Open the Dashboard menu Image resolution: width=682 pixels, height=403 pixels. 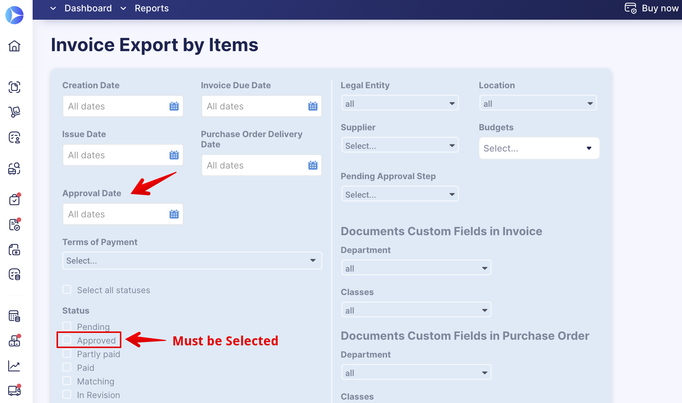[x=88, y=8]
